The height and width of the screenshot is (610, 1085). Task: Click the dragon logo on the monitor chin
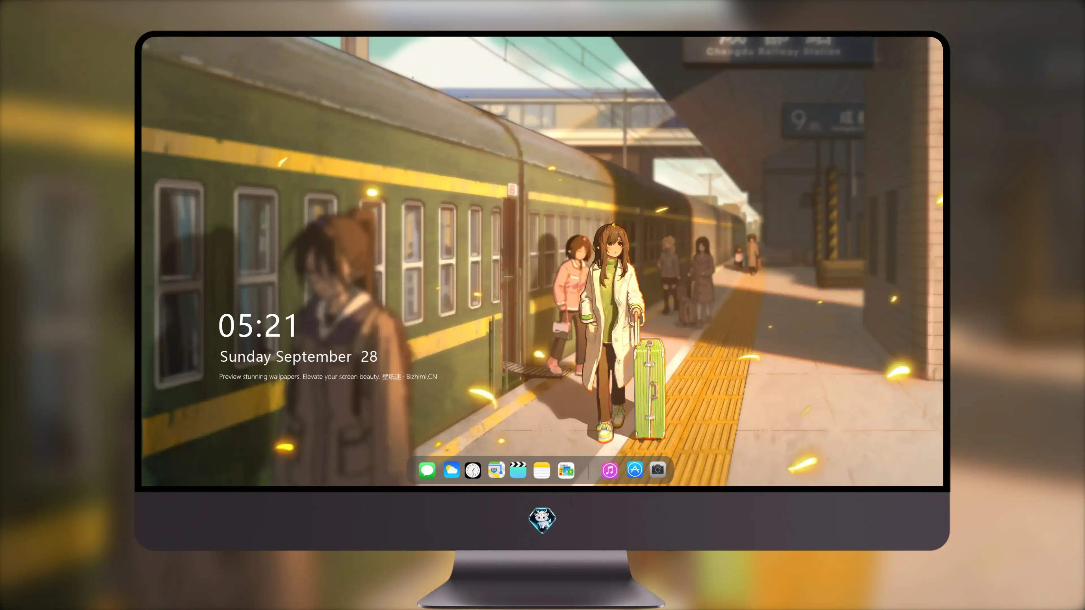(x=542, y=520)
